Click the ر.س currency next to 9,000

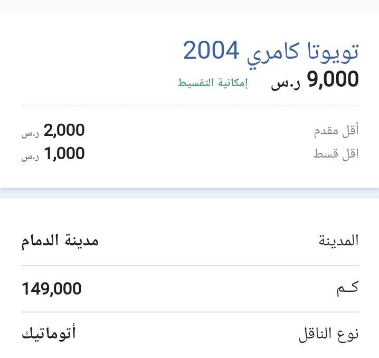(286, 84)
